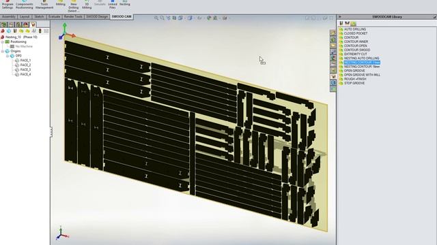Switch to the SWOOD Design tab

97,17
